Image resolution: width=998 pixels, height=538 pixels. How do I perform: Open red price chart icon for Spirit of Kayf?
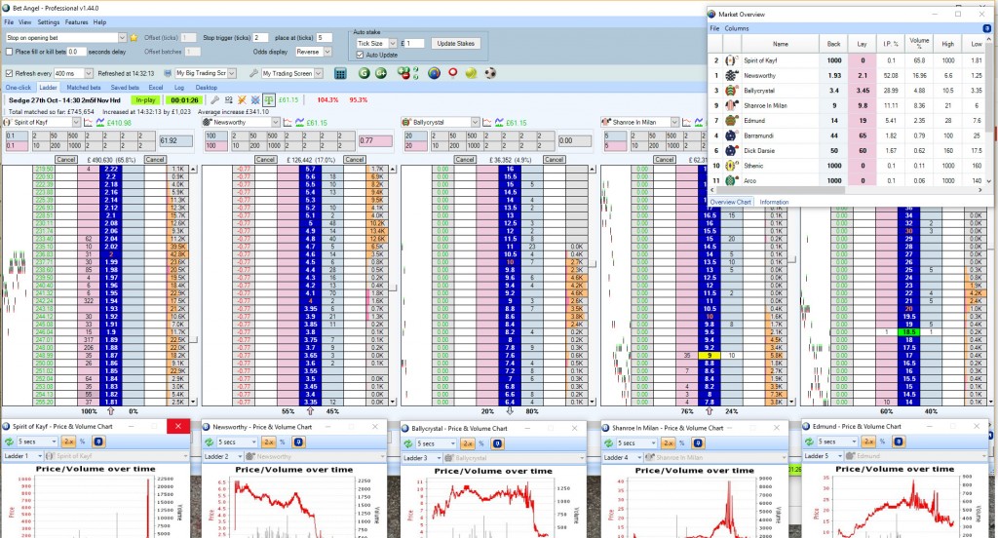88,122
